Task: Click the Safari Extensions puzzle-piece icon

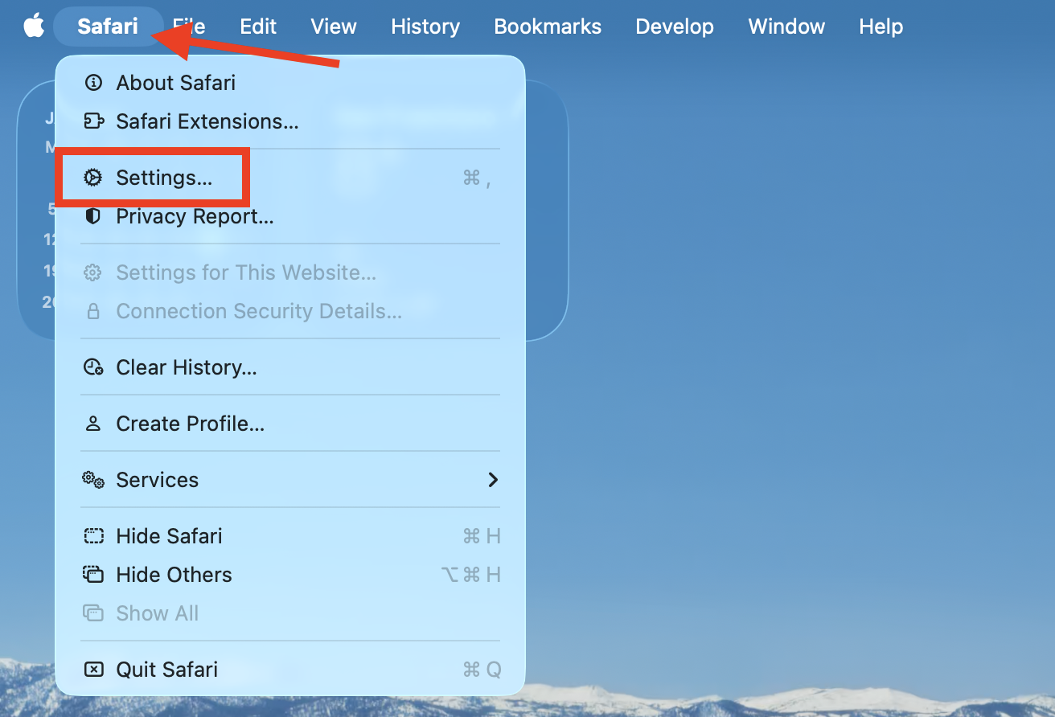Action: 93,121
